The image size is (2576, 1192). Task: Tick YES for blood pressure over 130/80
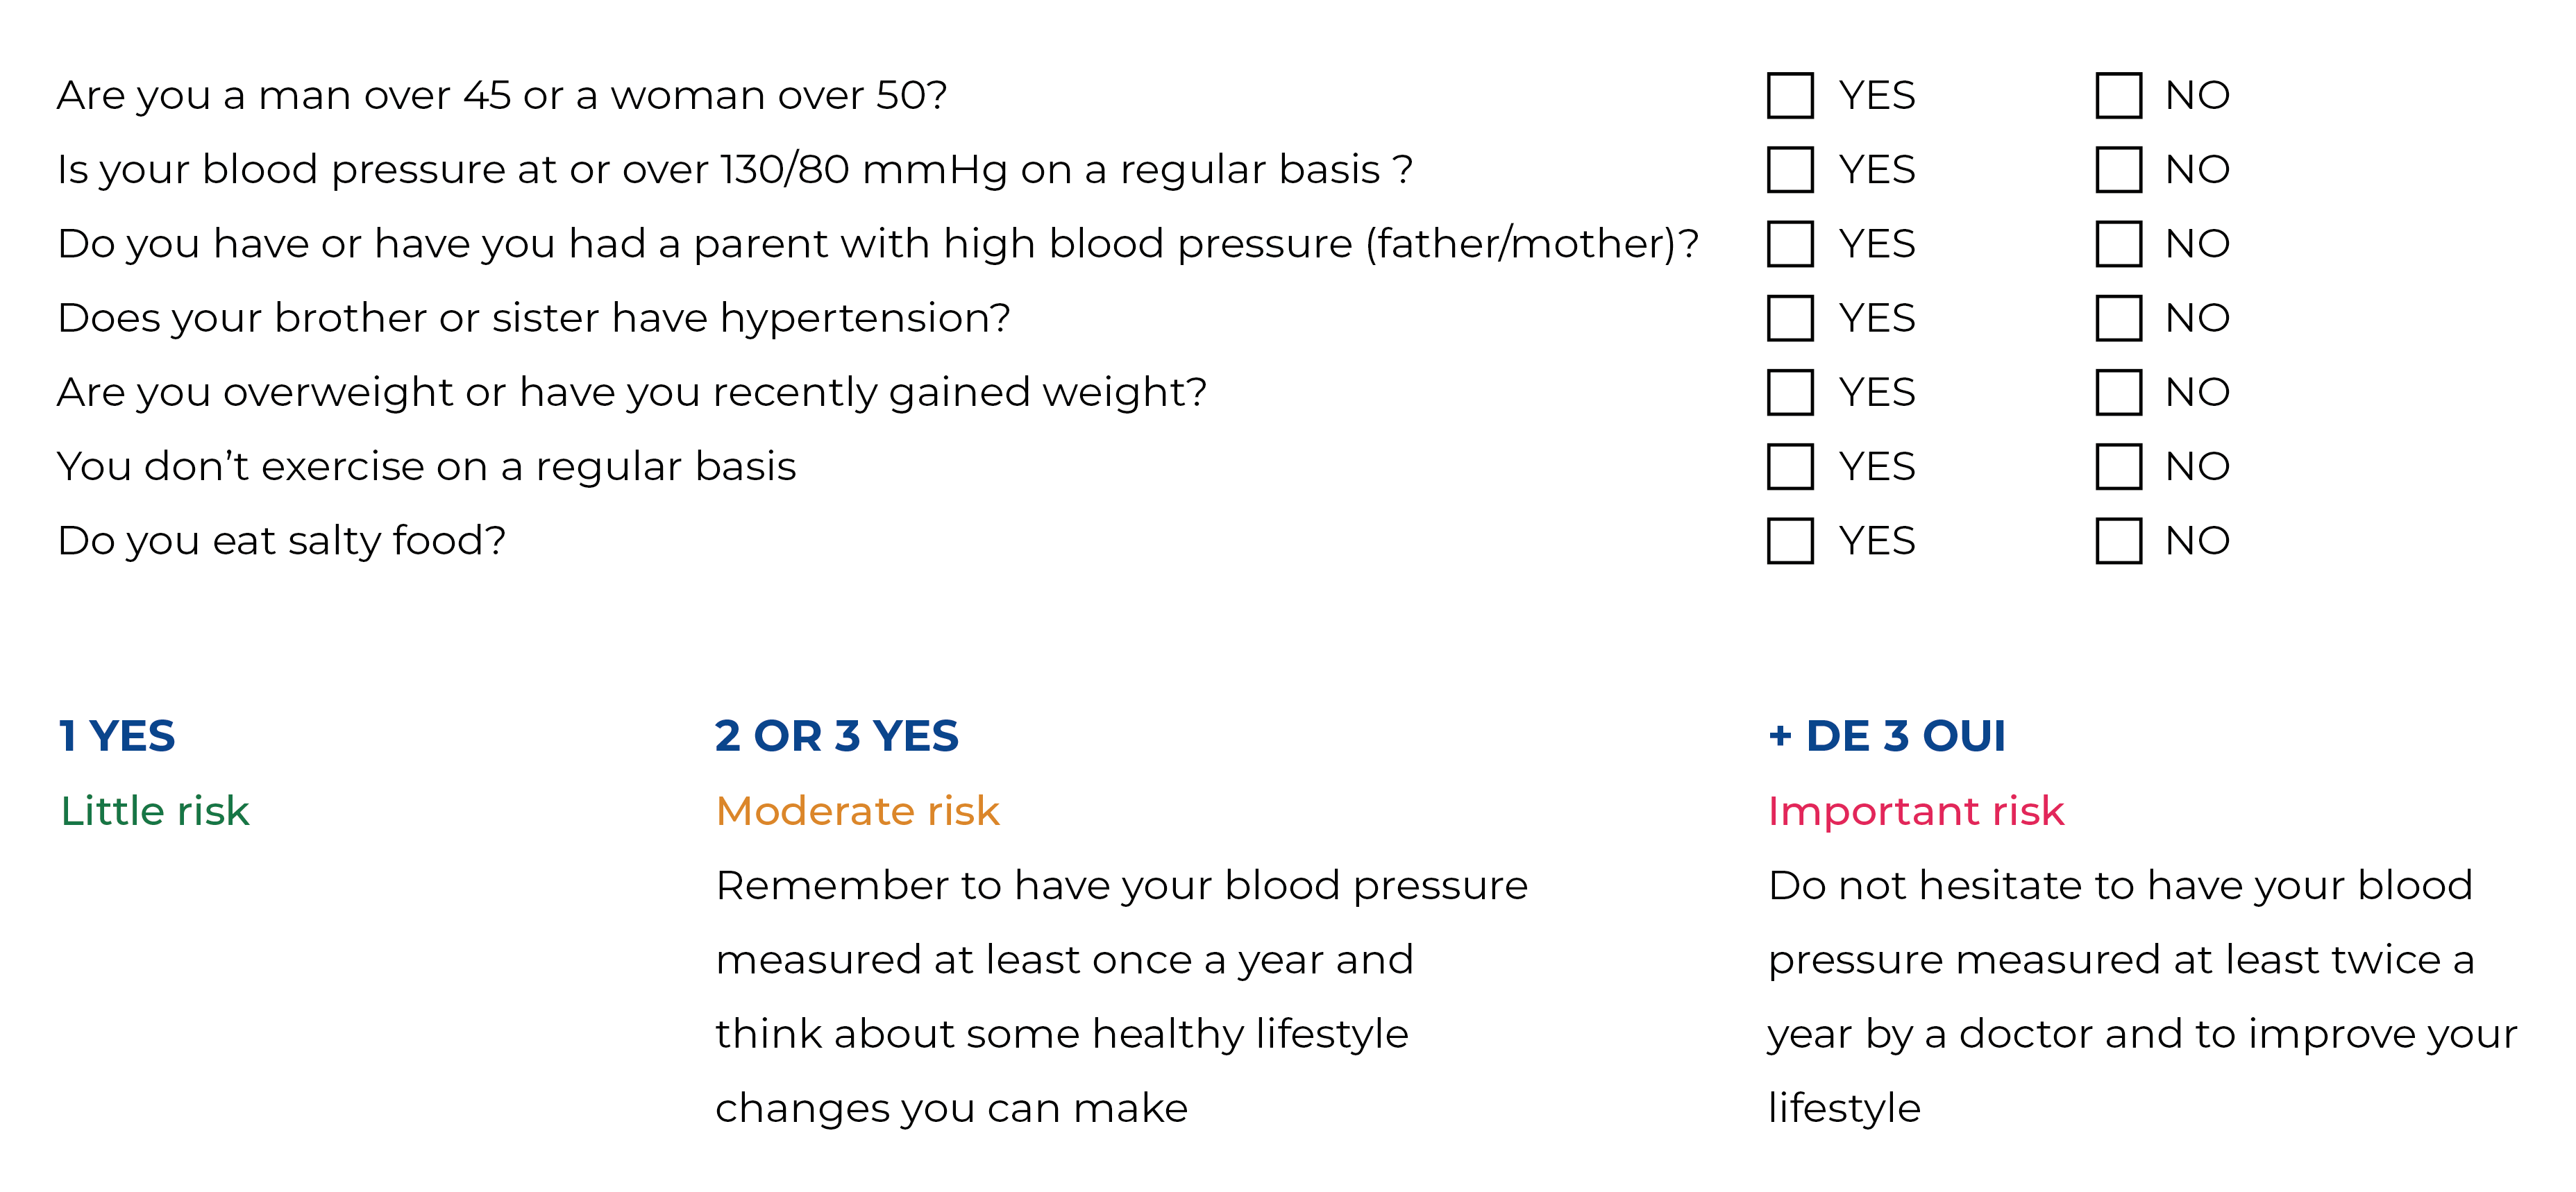click(1789, 170)
